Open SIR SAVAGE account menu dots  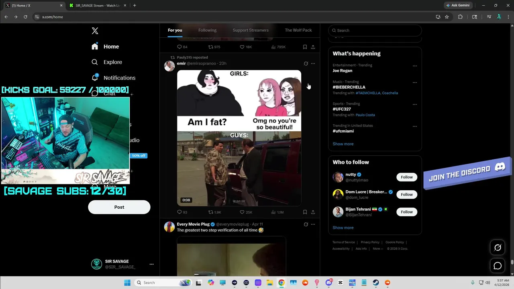pos(151,264)
